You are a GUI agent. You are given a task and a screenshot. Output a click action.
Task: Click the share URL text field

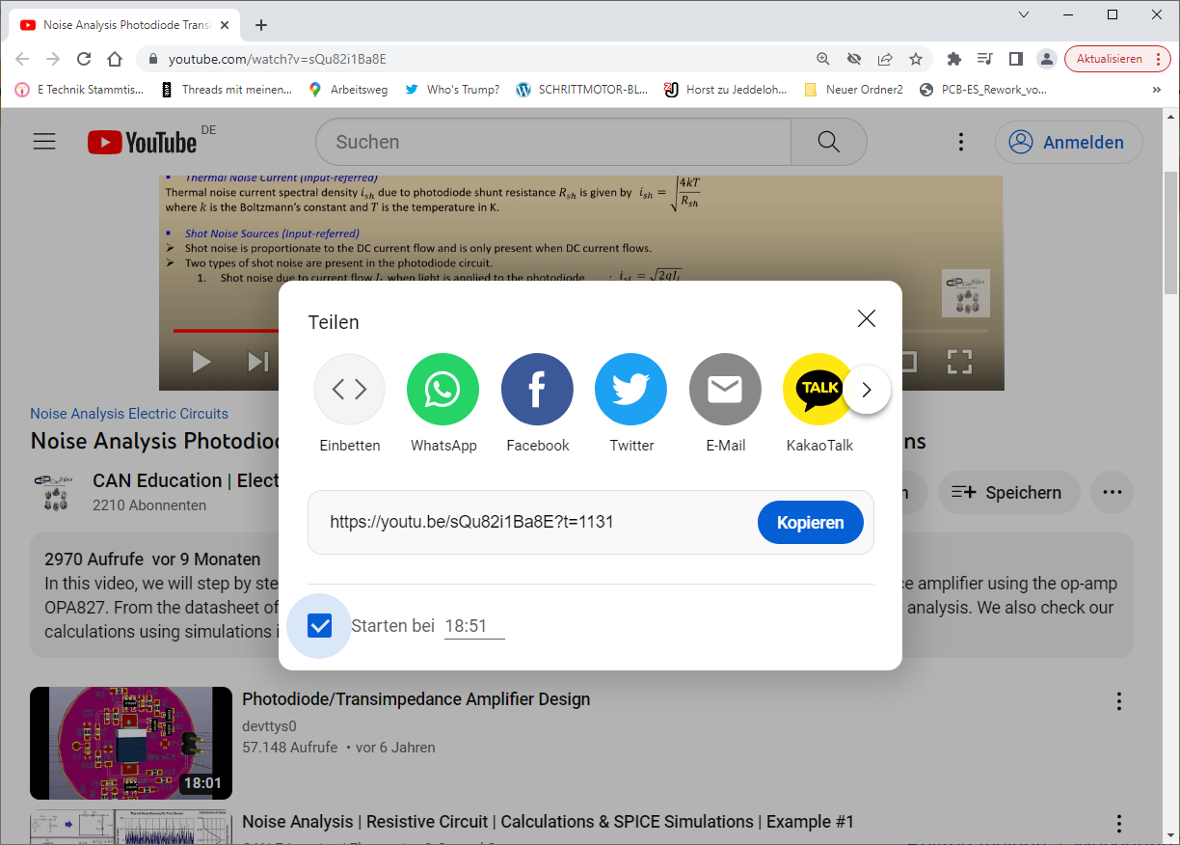pos(532,522)
